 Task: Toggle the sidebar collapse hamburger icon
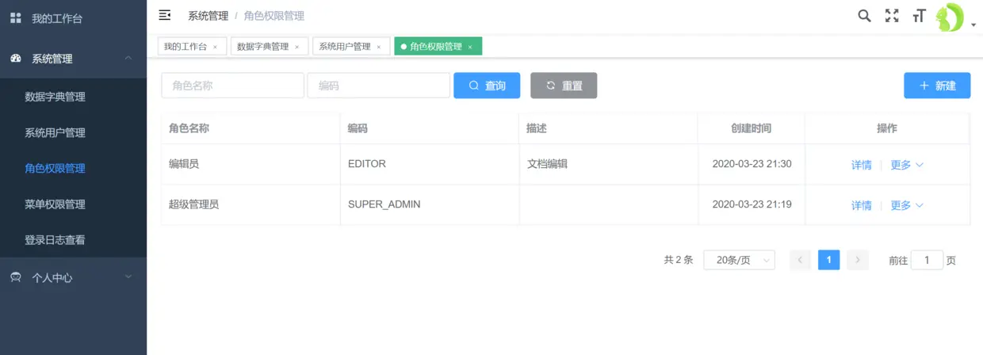point(165,15)
